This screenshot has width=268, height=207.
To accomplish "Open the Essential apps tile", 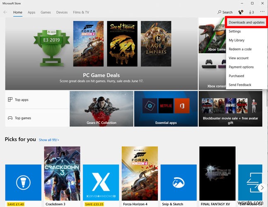I will coord(166,109).
